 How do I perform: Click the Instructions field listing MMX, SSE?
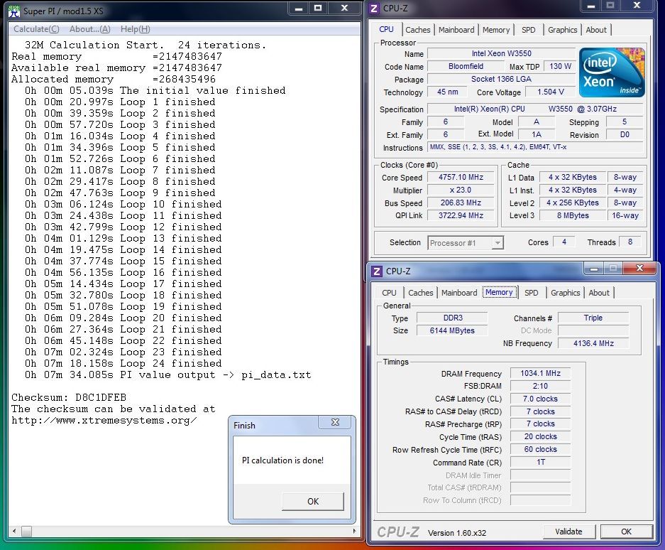pos(535,147)
